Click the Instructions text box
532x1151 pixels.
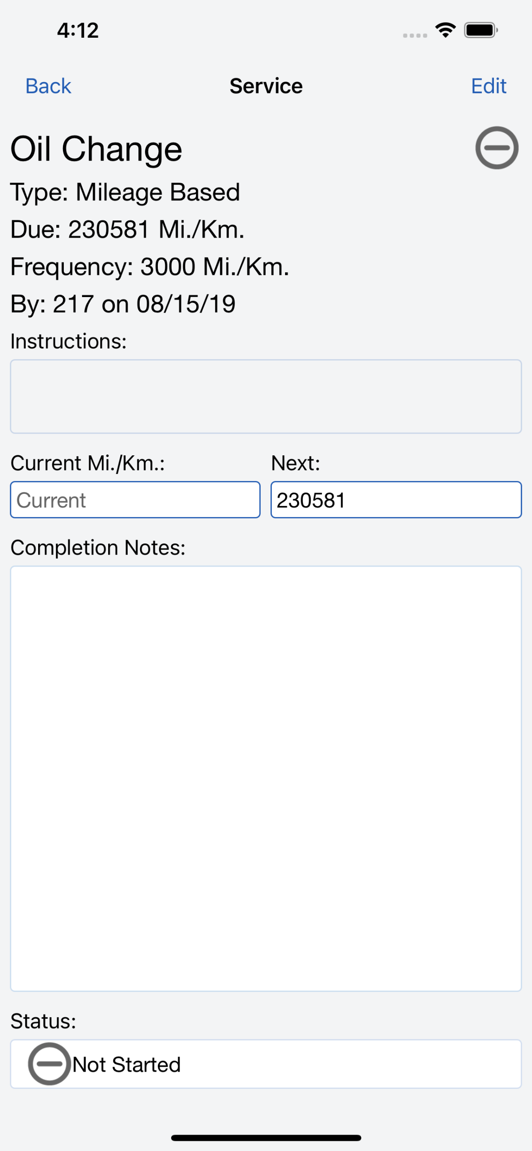[x=266, y=396]
